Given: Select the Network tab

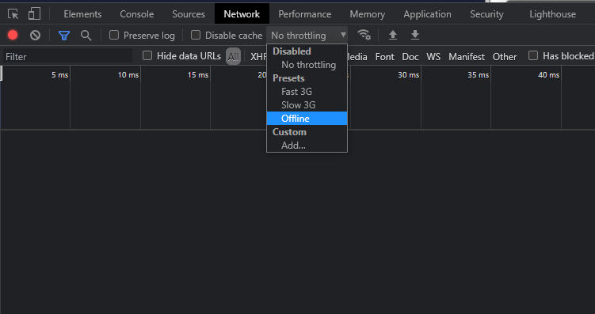Looking at the screenshot, I should pyautogui.click(x=242, y=14).
